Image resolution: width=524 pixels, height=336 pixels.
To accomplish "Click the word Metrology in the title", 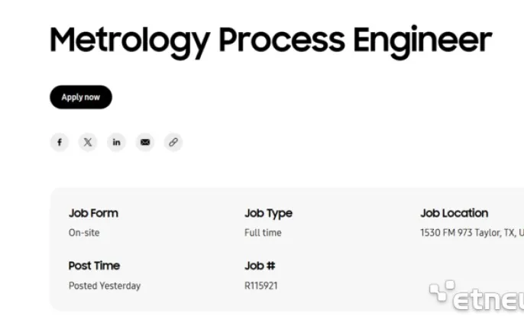I will (129, 40).
